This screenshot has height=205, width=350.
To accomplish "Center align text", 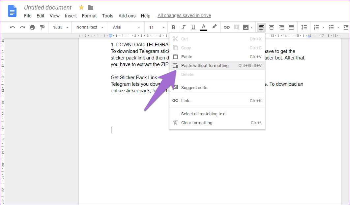I will tap(272, 27).
